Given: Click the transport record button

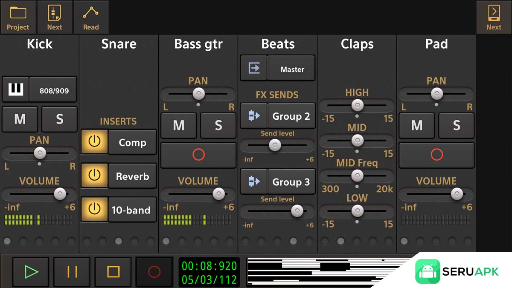Looking at the screenshot, I should (x=154, y=271).
